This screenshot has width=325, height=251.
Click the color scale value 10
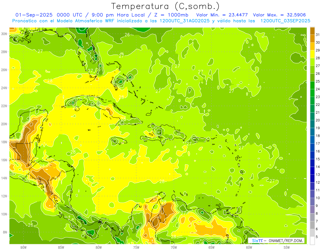click(318, 198)
